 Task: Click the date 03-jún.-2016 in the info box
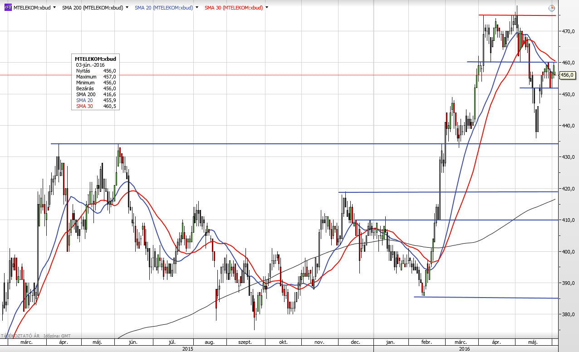(90, 65)
